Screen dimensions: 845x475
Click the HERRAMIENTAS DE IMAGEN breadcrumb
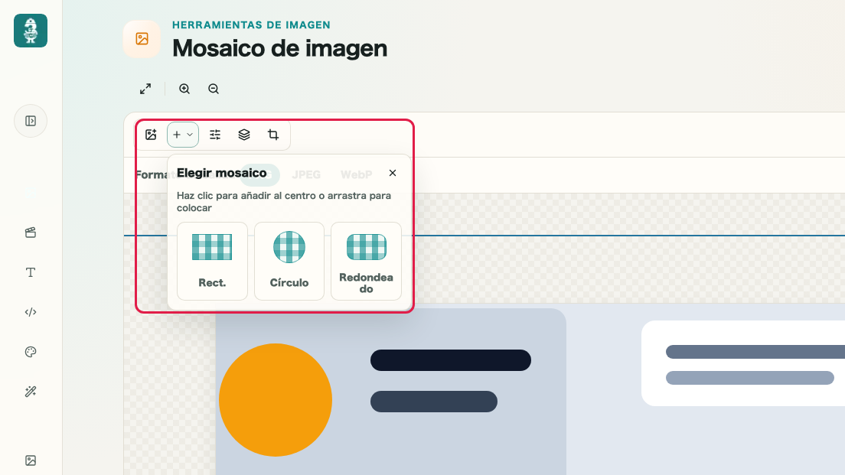tap(251, 24)
